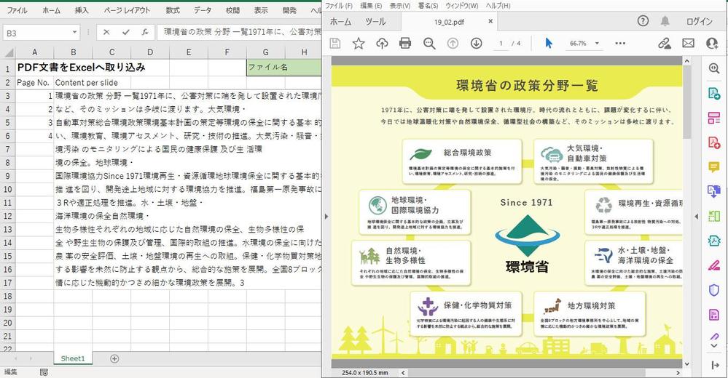The image size is (728, 378).
Task: Select the green ファイル名 cell
Action: tap(283, 68)
